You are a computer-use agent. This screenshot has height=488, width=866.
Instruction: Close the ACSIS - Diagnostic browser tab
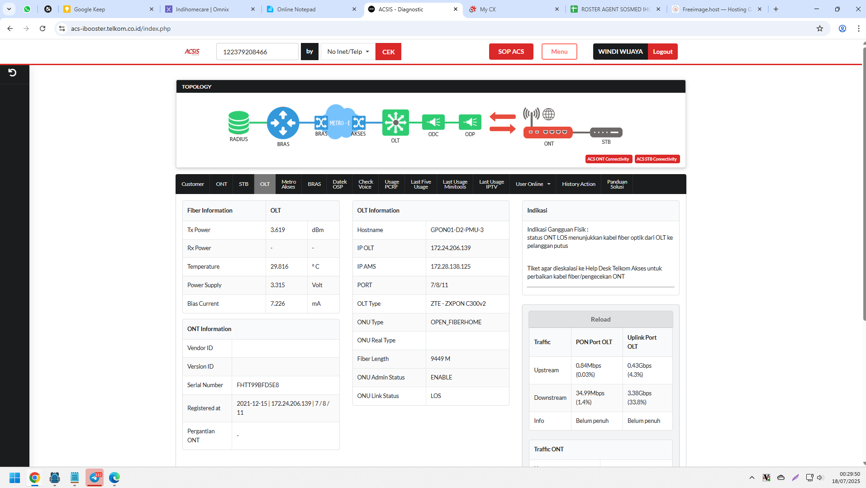tap(456, 9)
